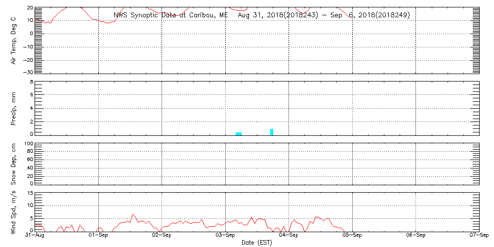Screen dimensions: 494x247
Task: Select the 03-Sep date tick label
Action: click(x=225, y=236)
